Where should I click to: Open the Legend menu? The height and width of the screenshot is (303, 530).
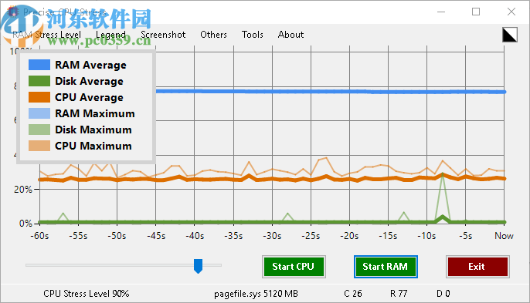pos(110,35)
